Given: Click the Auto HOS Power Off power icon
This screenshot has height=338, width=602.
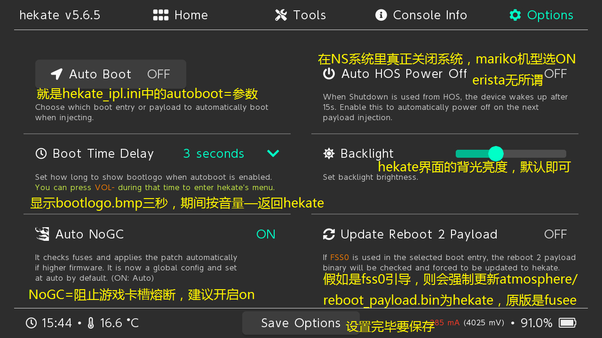Looking at the screenshot, I should [x=329, y=74].
